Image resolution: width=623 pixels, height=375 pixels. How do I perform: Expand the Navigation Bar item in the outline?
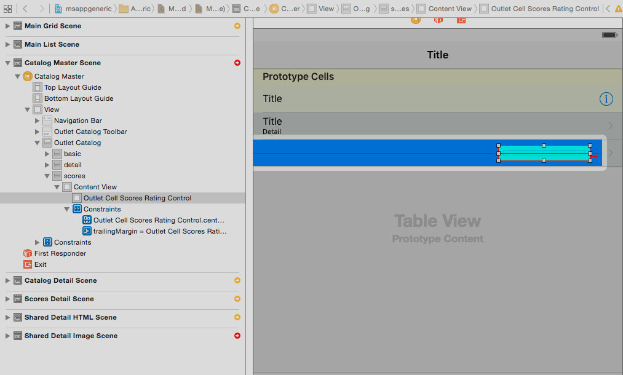(x=38, y=120)
